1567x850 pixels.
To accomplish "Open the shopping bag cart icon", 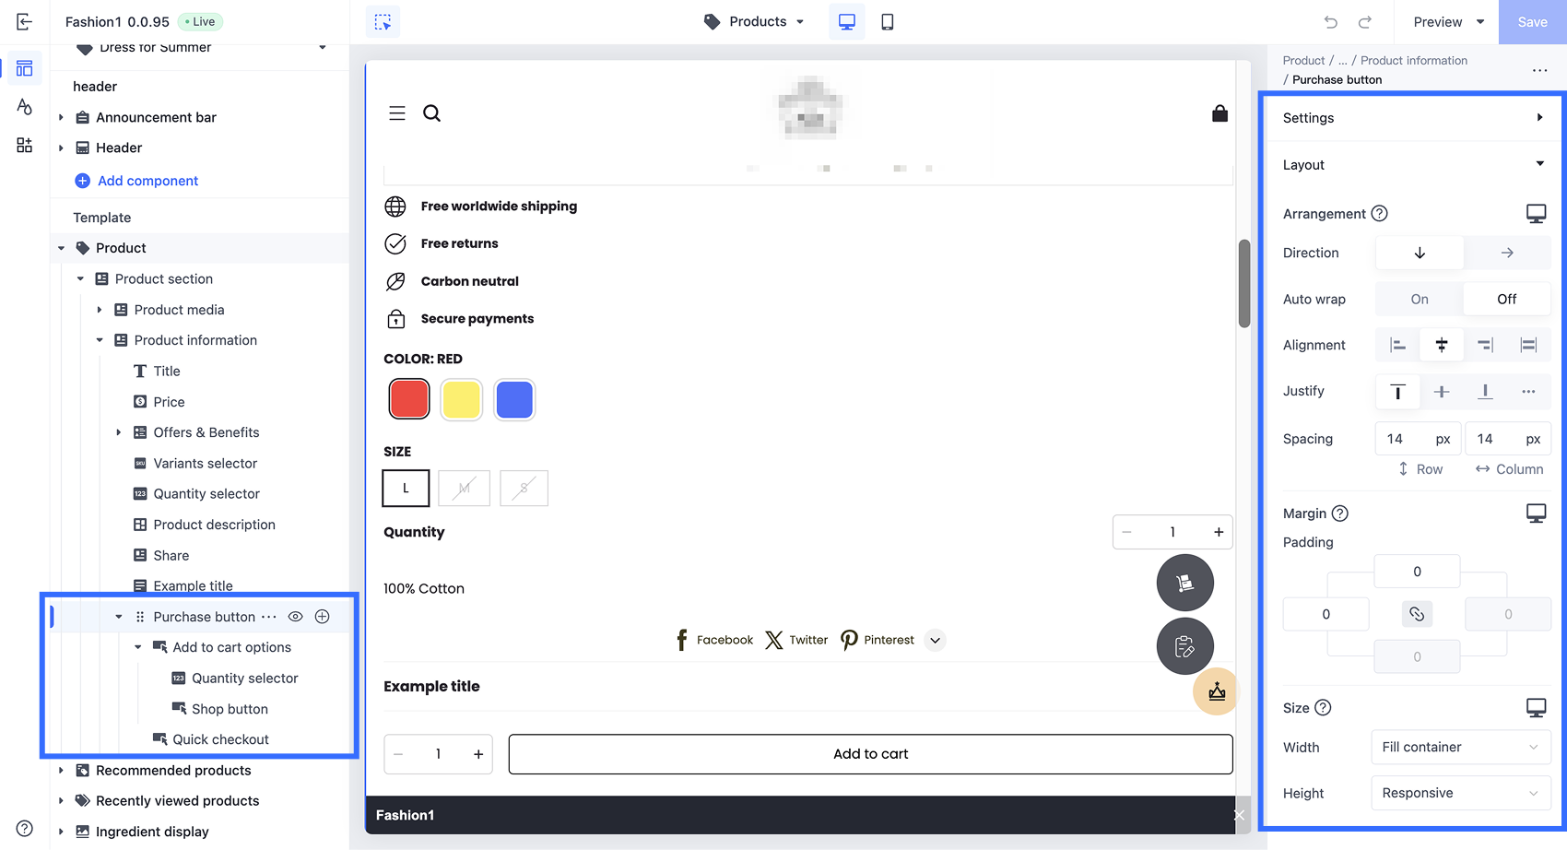I will pyautogui.click(x=1219, y=113).
